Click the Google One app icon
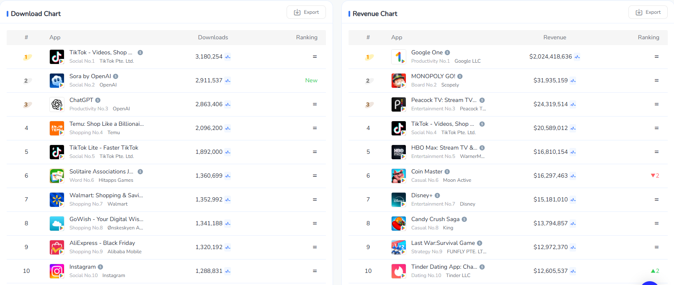The width and height of the screenshot is (674, 285). coord(398,56)
